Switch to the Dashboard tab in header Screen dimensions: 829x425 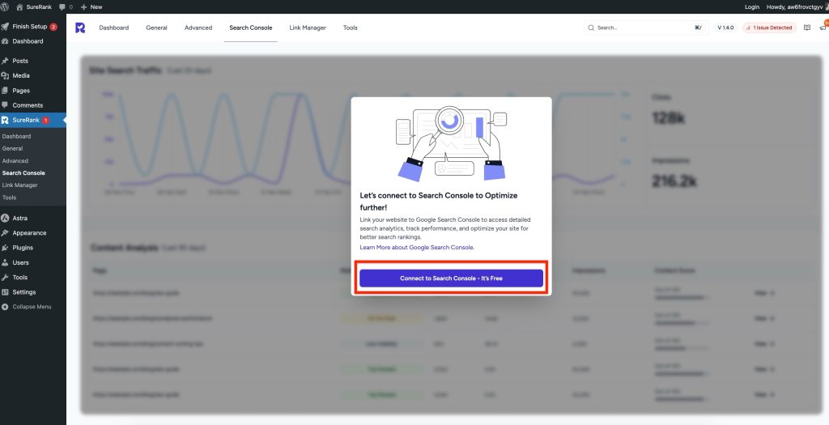pyautogui.click(x=113, y=28)
